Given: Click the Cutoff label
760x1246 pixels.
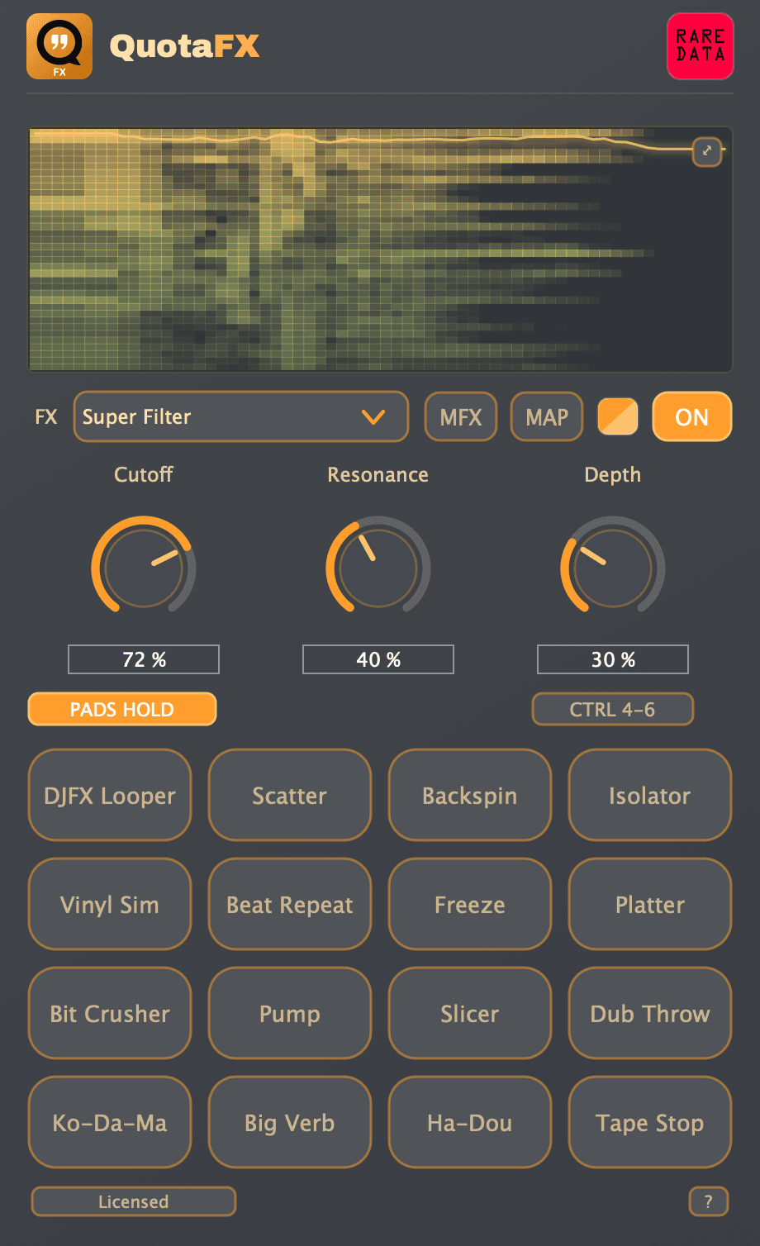Looking at the screenshot, I should tap(144, 474).
